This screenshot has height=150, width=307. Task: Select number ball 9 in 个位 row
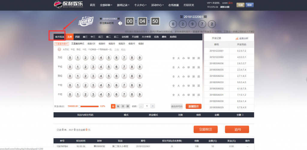click(x=139, y=94)
